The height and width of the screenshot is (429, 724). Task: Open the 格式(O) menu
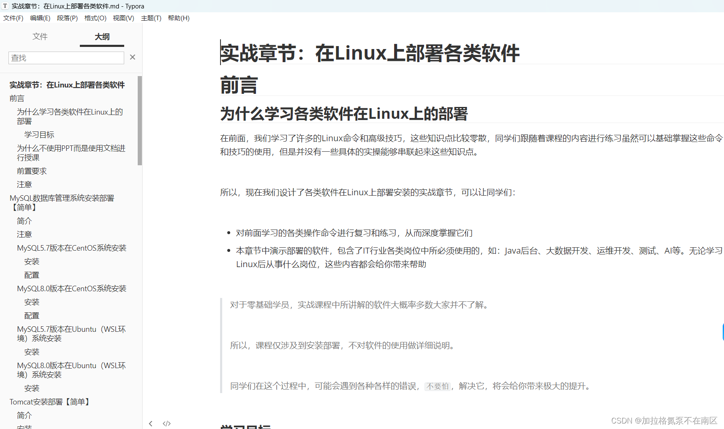pyautogui.click(x=95, y=18)
